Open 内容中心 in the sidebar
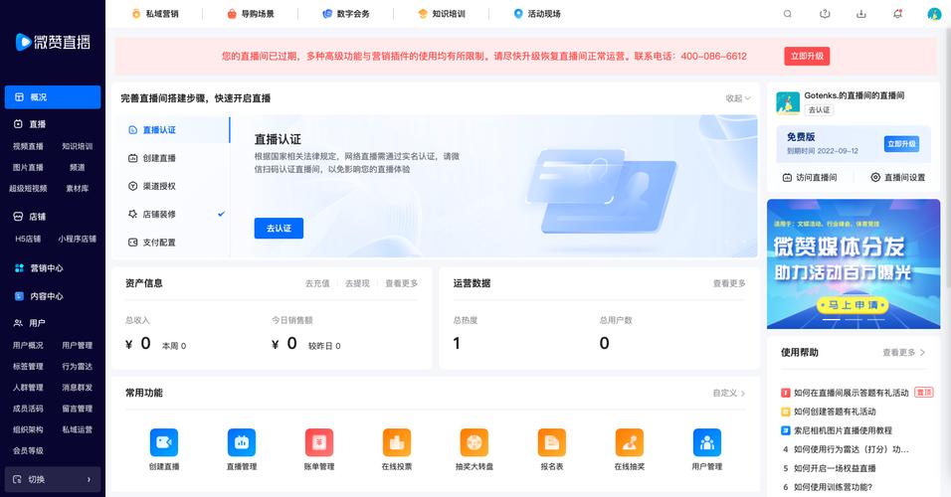This screenshot has height=497, width=951. point(39,296)
